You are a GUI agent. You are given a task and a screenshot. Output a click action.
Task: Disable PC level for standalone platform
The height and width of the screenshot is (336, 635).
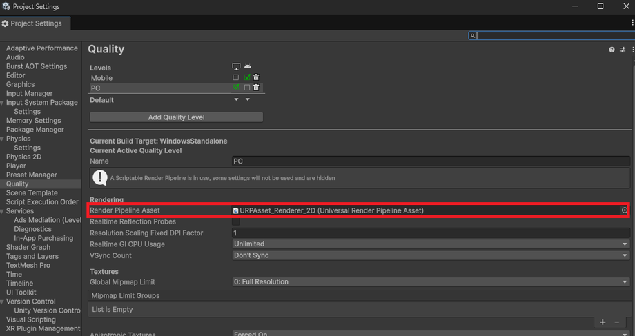(235, 87)
